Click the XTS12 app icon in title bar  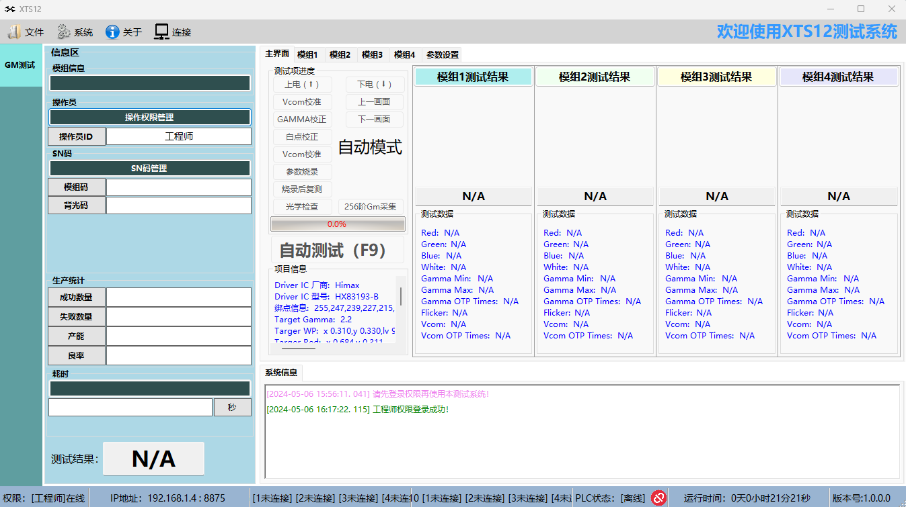point(9,9)
